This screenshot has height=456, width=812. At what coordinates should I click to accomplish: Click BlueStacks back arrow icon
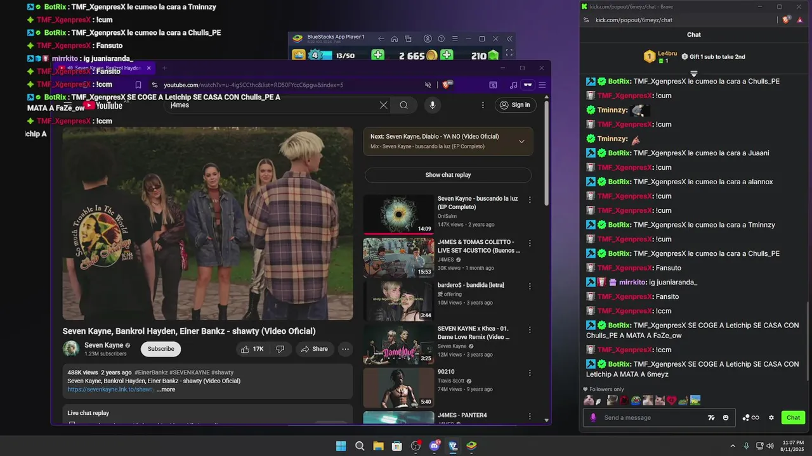(x=381, y=39)
